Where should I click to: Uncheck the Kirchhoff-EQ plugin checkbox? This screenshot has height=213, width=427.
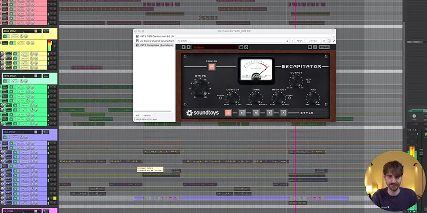tap(137, 36)
